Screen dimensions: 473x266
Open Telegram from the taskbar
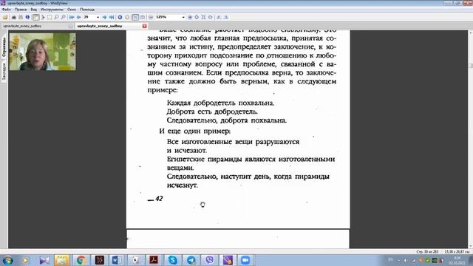[191, 260]
